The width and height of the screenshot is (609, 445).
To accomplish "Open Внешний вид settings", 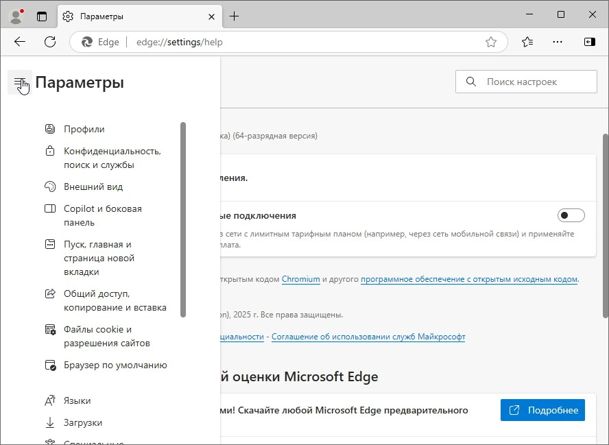I will [93, 187].
